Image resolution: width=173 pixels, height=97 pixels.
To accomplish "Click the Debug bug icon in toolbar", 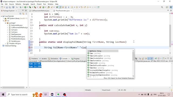I will pyautogui.click(x=21, y=7).
